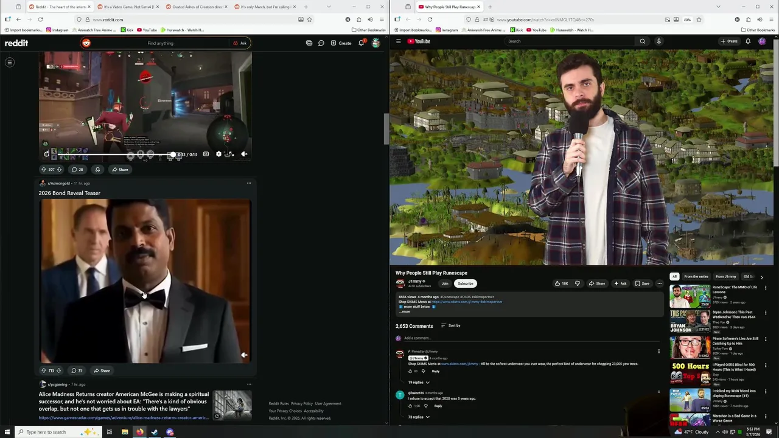Open the Alice Madness Returns article thumbnail

pyautogui.click(x=232, y=405)
